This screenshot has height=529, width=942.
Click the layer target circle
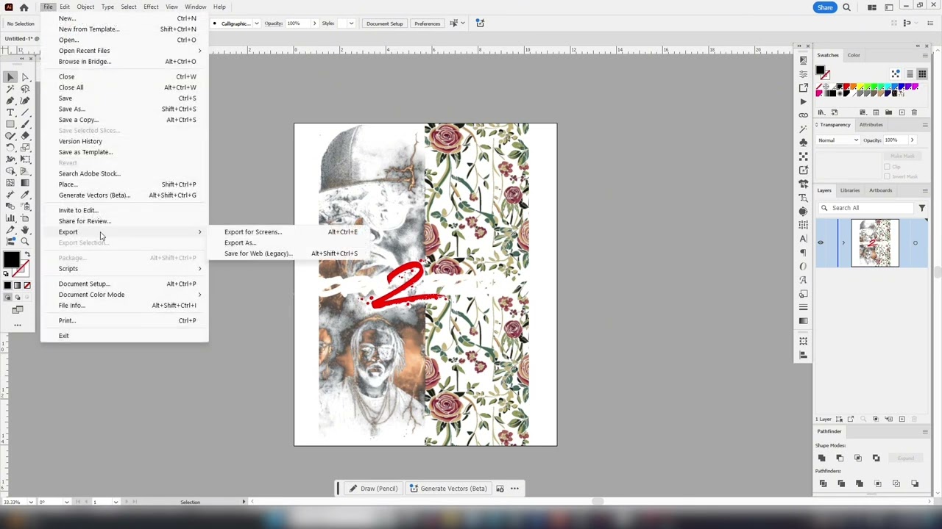[916, 243]
